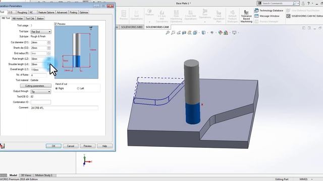Viewport: 323px width, 181px height.
Task: Click the View Settings monitor icon
Action: [x=234, y=33]
